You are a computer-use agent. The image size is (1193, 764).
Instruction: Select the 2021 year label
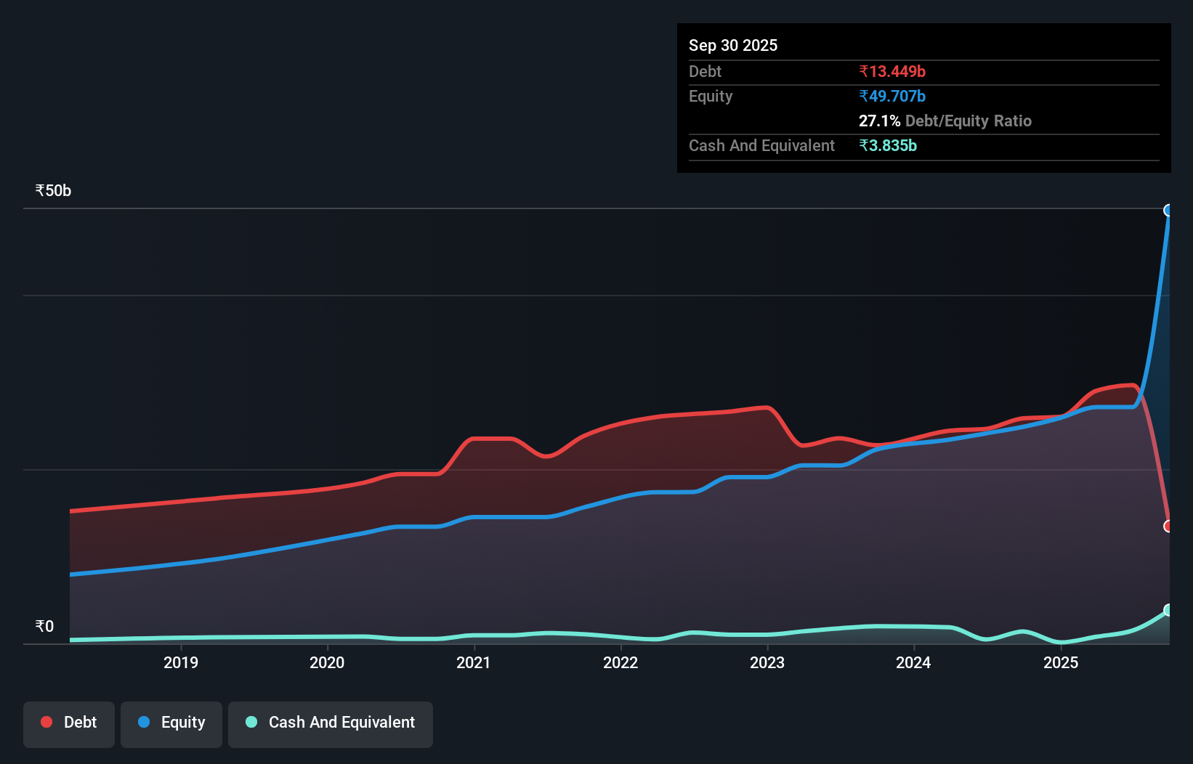click(474, 662)
